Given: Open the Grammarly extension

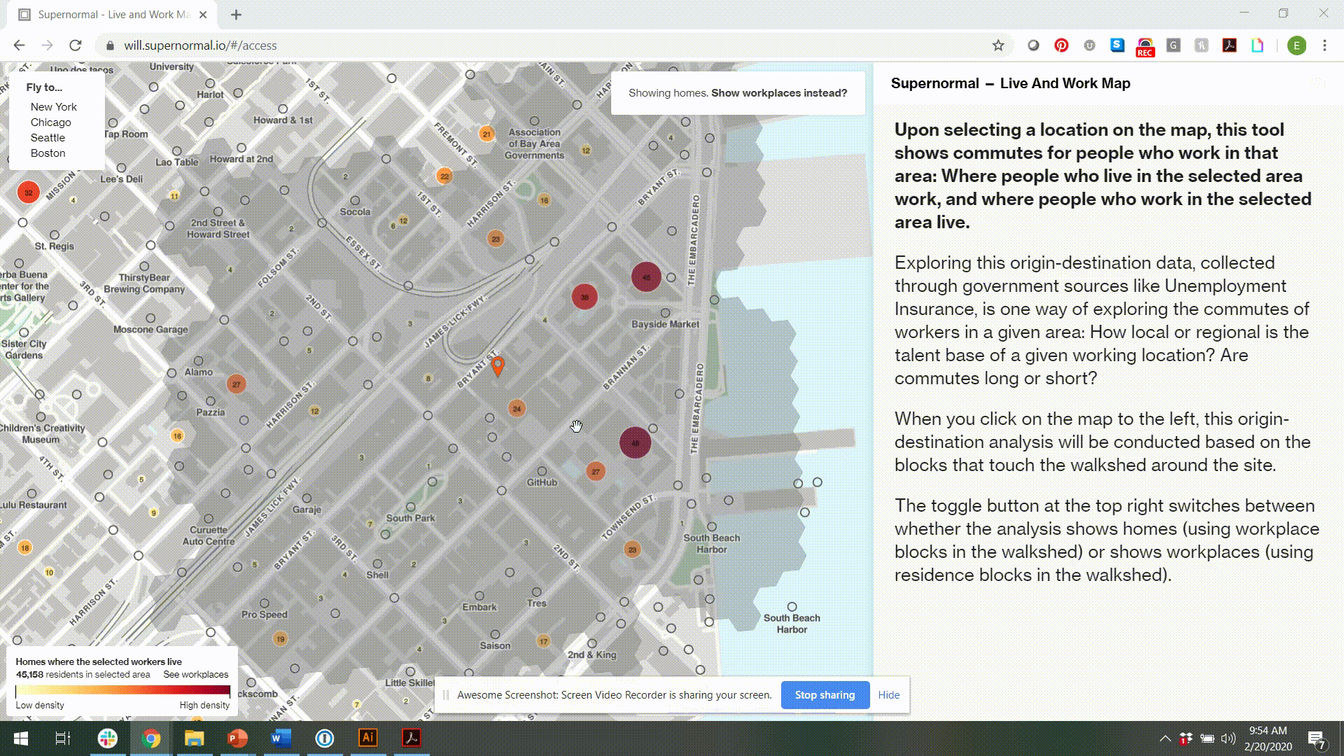Looking at the screenshot, I should coord(1173,45).
